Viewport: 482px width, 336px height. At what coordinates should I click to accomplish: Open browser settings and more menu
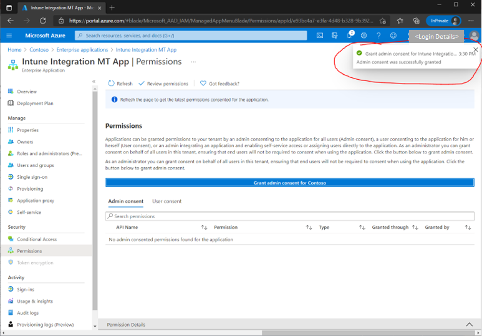(471, 21)
